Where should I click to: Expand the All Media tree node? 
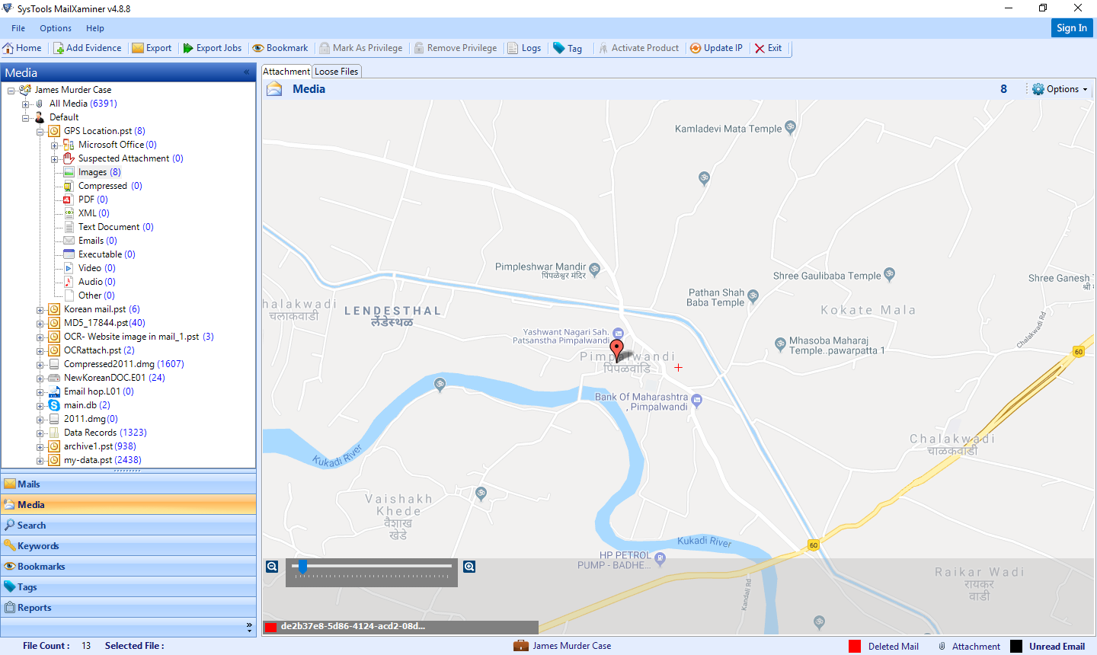pos(26,104)
